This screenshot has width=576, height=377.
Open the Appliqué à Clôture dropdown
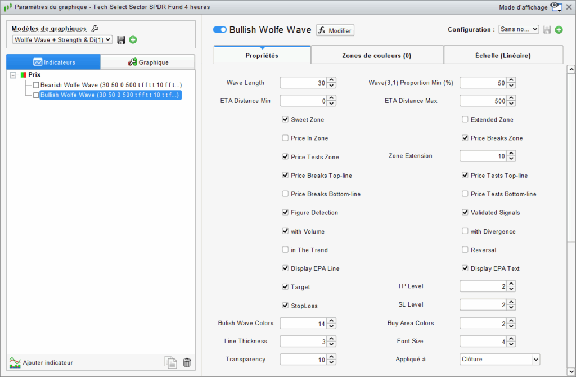[x=499, y=359]
